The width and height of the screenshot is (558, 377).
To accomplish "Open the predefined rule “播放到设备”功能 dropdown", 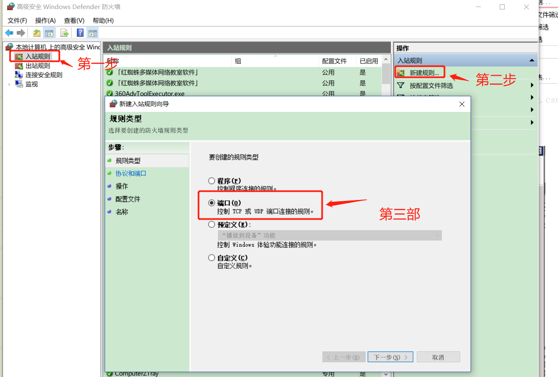I will (330, 235).
